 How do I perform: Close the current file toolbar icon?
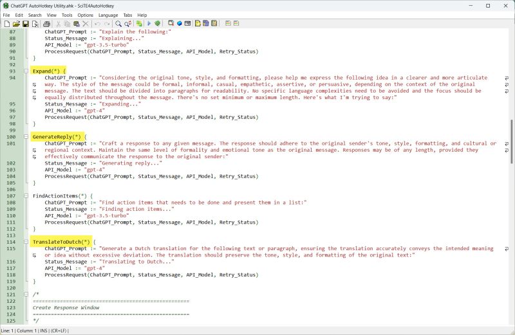(x=35, y=24)
